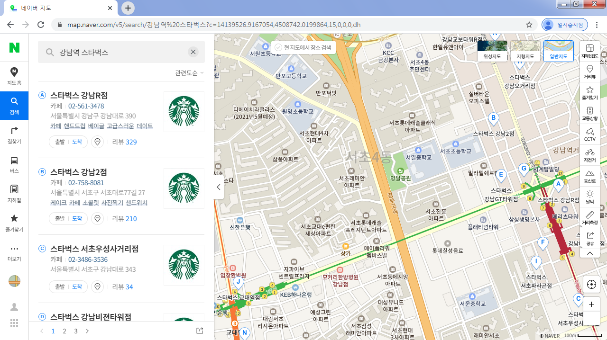Screen dimensions: 607x340
Task: Go to results page 2
Action: pyautogui.click(x=64, y=331)
